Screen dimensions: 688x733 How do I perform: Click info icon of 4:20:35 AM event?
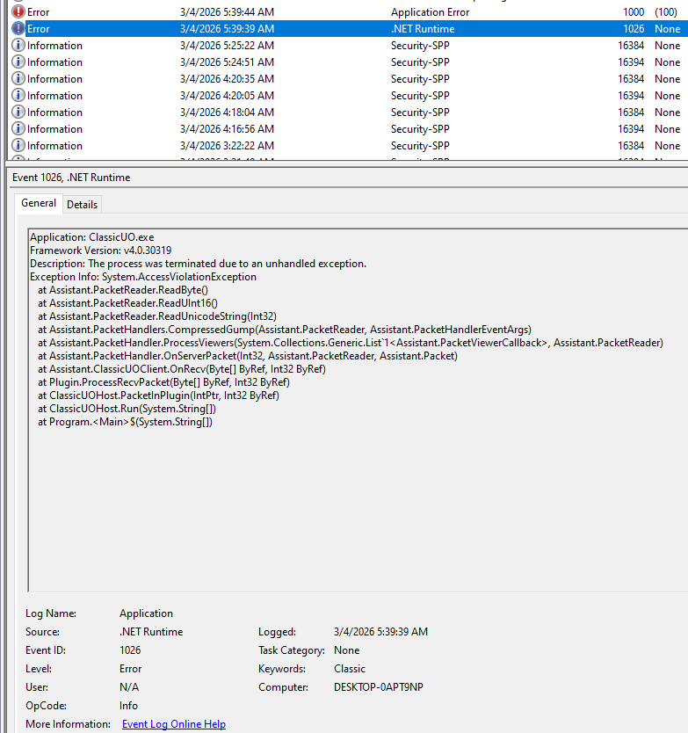(x=18, y=78)
